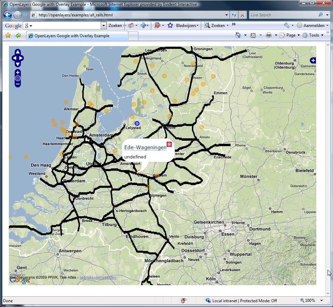Open Google Toolbar settings via the wrench icon
This screenshot has height=307, width=333.
tap(287, 25)
